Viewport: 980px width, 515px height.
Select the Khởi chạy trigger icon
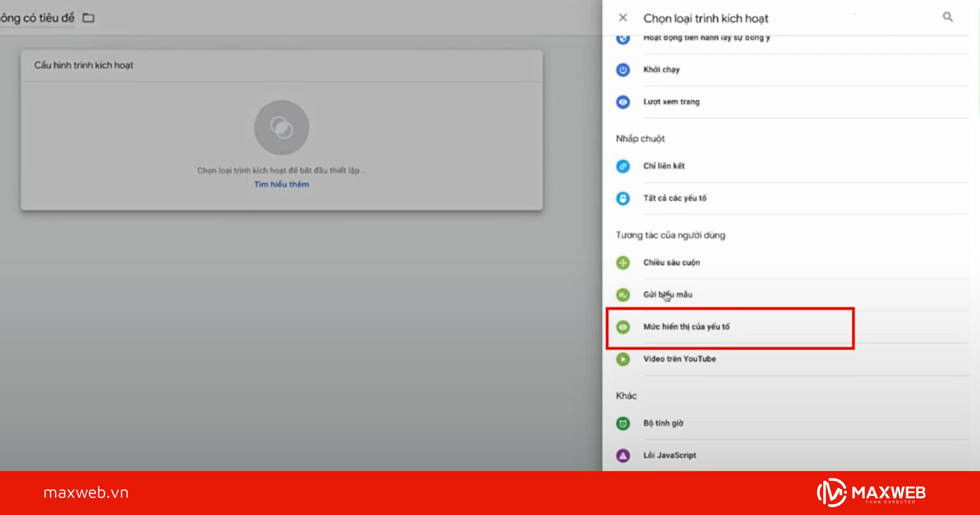pyautogui.click(x=623, y=70)
